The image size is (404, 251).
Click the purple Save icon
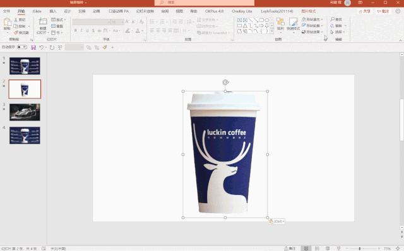33,47
